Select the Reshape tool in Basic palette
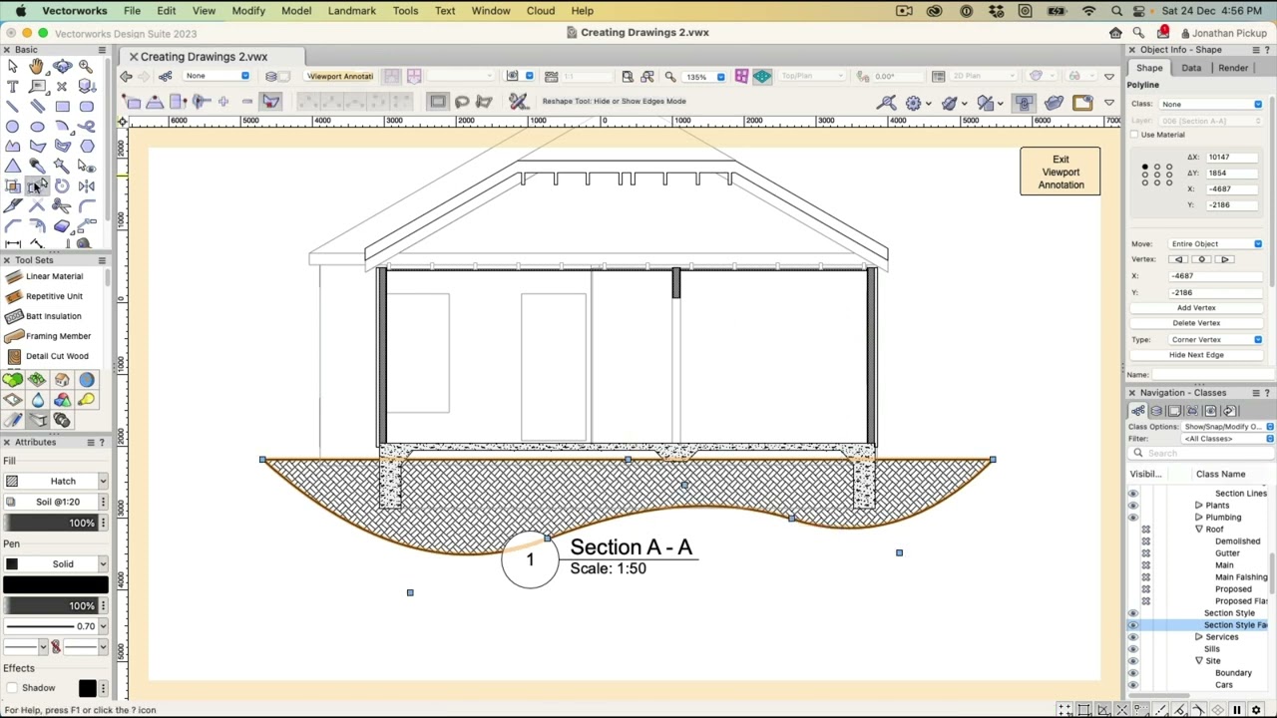 pyautogui.click(x=37, y=186)
